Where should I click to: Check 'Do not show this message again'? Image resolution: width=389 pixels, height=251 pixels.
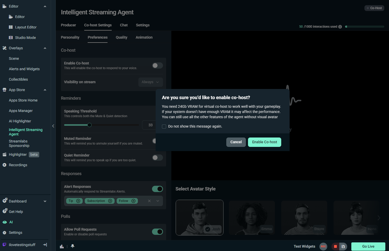point(164,126)
